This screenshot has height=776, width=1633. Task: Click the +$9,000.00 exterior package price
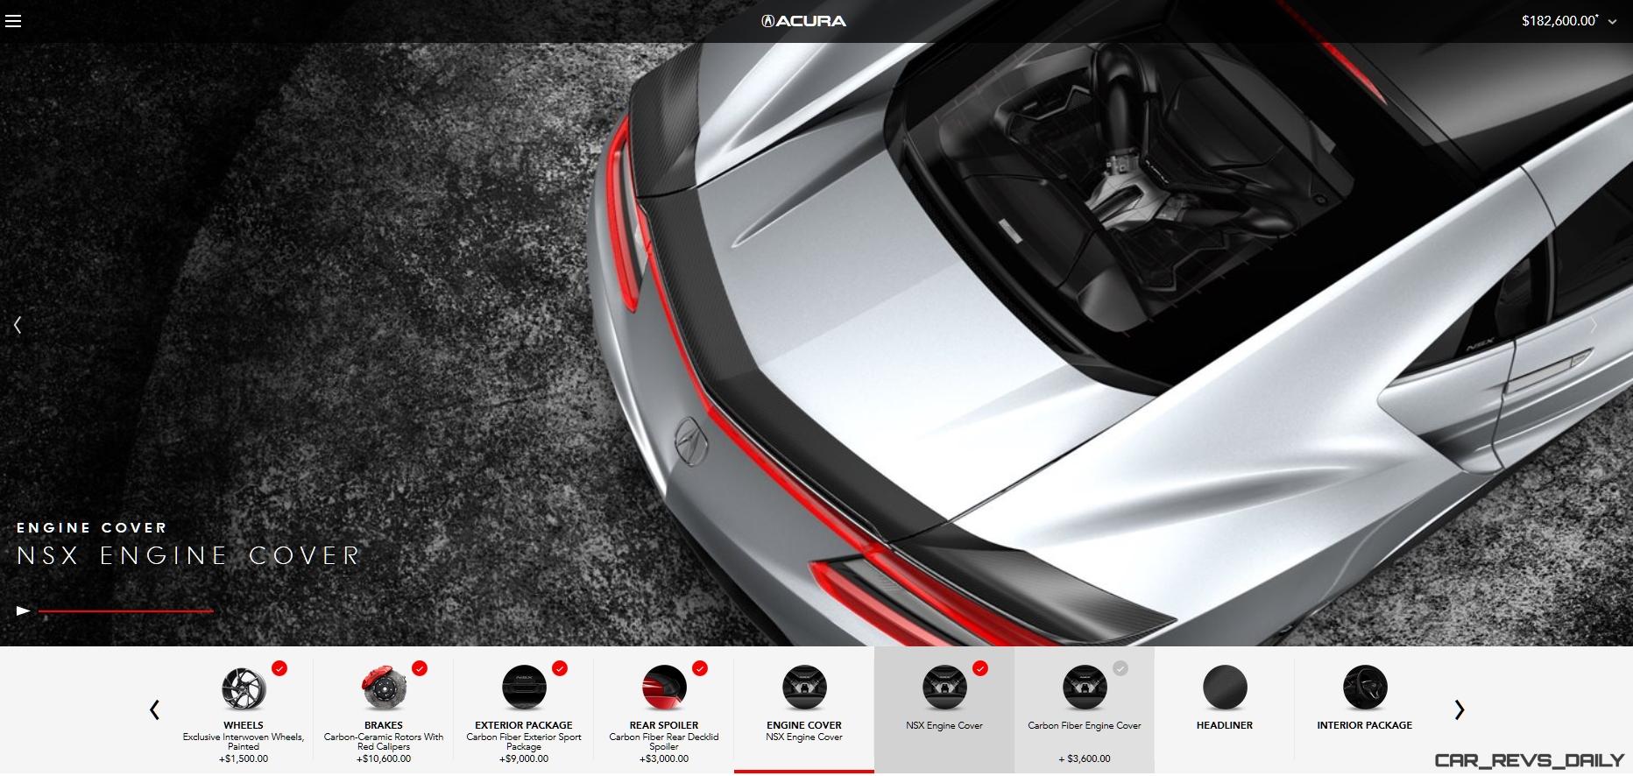pos(524,758)
